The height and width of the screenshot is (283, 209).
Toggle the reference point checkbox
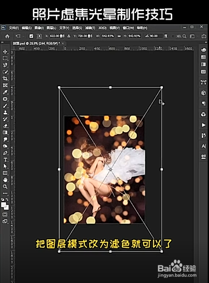tap(31, 36)
